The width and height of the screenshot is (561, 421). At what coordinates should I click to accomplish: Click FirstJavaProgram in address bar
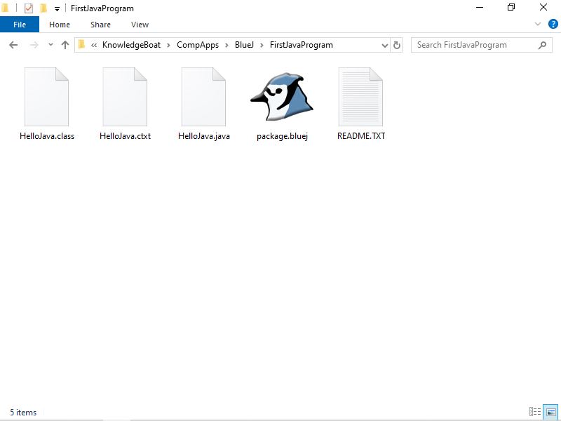click(x=302, y=45)
